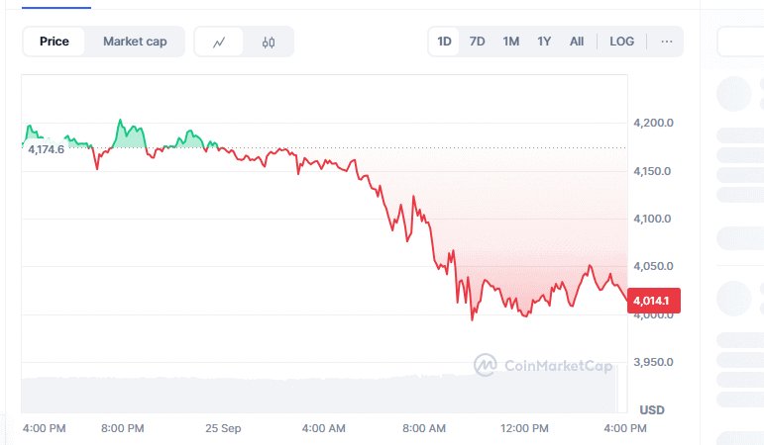
Task: Click the 4,200.0 price axis label
Action: (653, 124)
